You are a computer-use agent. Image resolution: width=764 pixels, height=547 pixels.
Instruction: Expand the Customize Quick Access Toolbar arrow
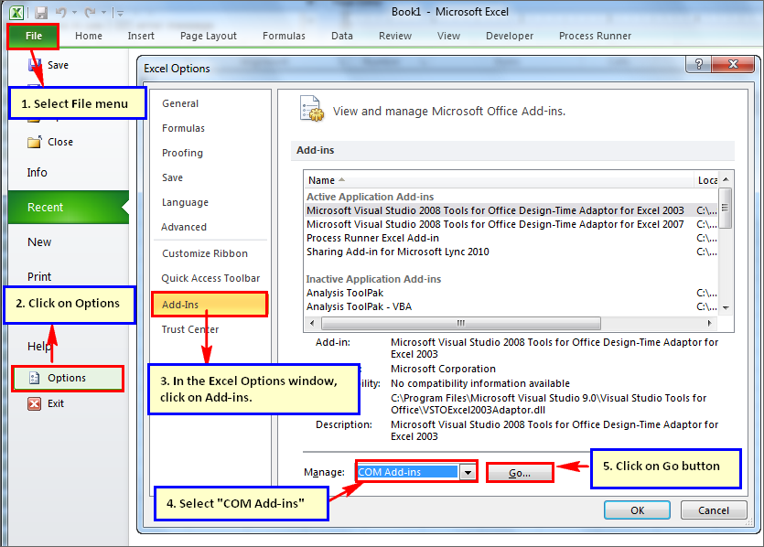tap(120, 14)
